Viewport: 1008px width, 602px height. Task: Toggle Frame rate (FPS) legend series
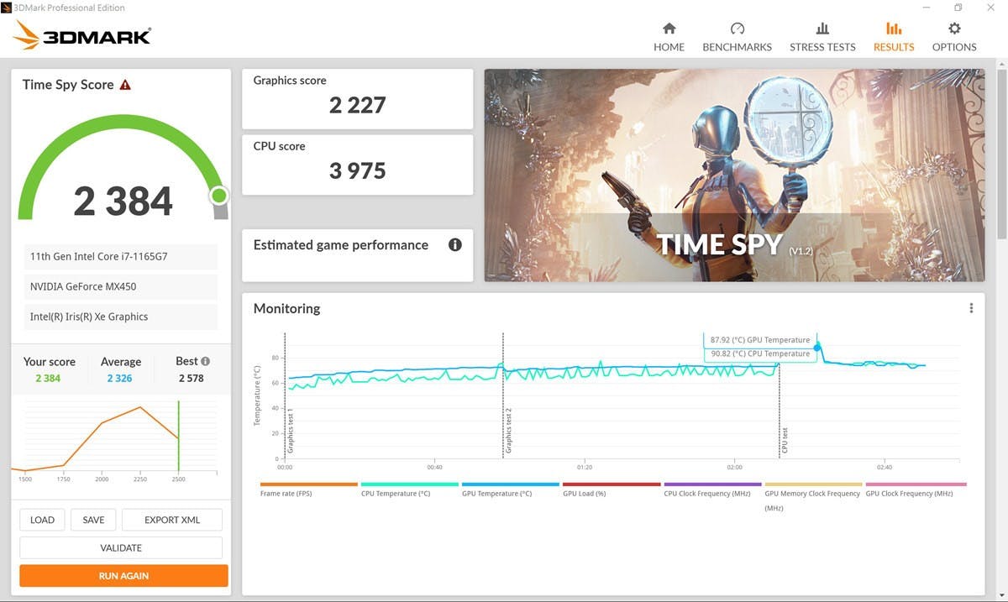coord(286,494)
